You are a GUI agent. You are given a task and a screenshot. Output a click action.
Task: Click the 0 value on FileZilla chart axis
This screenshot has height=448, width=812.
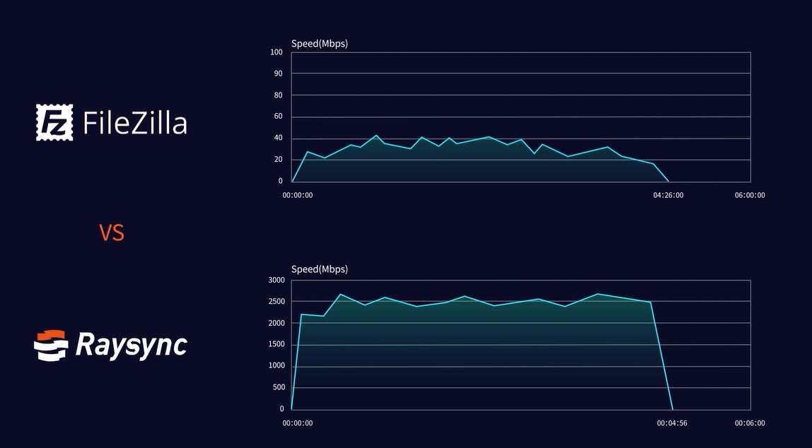(x=281, y=181)
